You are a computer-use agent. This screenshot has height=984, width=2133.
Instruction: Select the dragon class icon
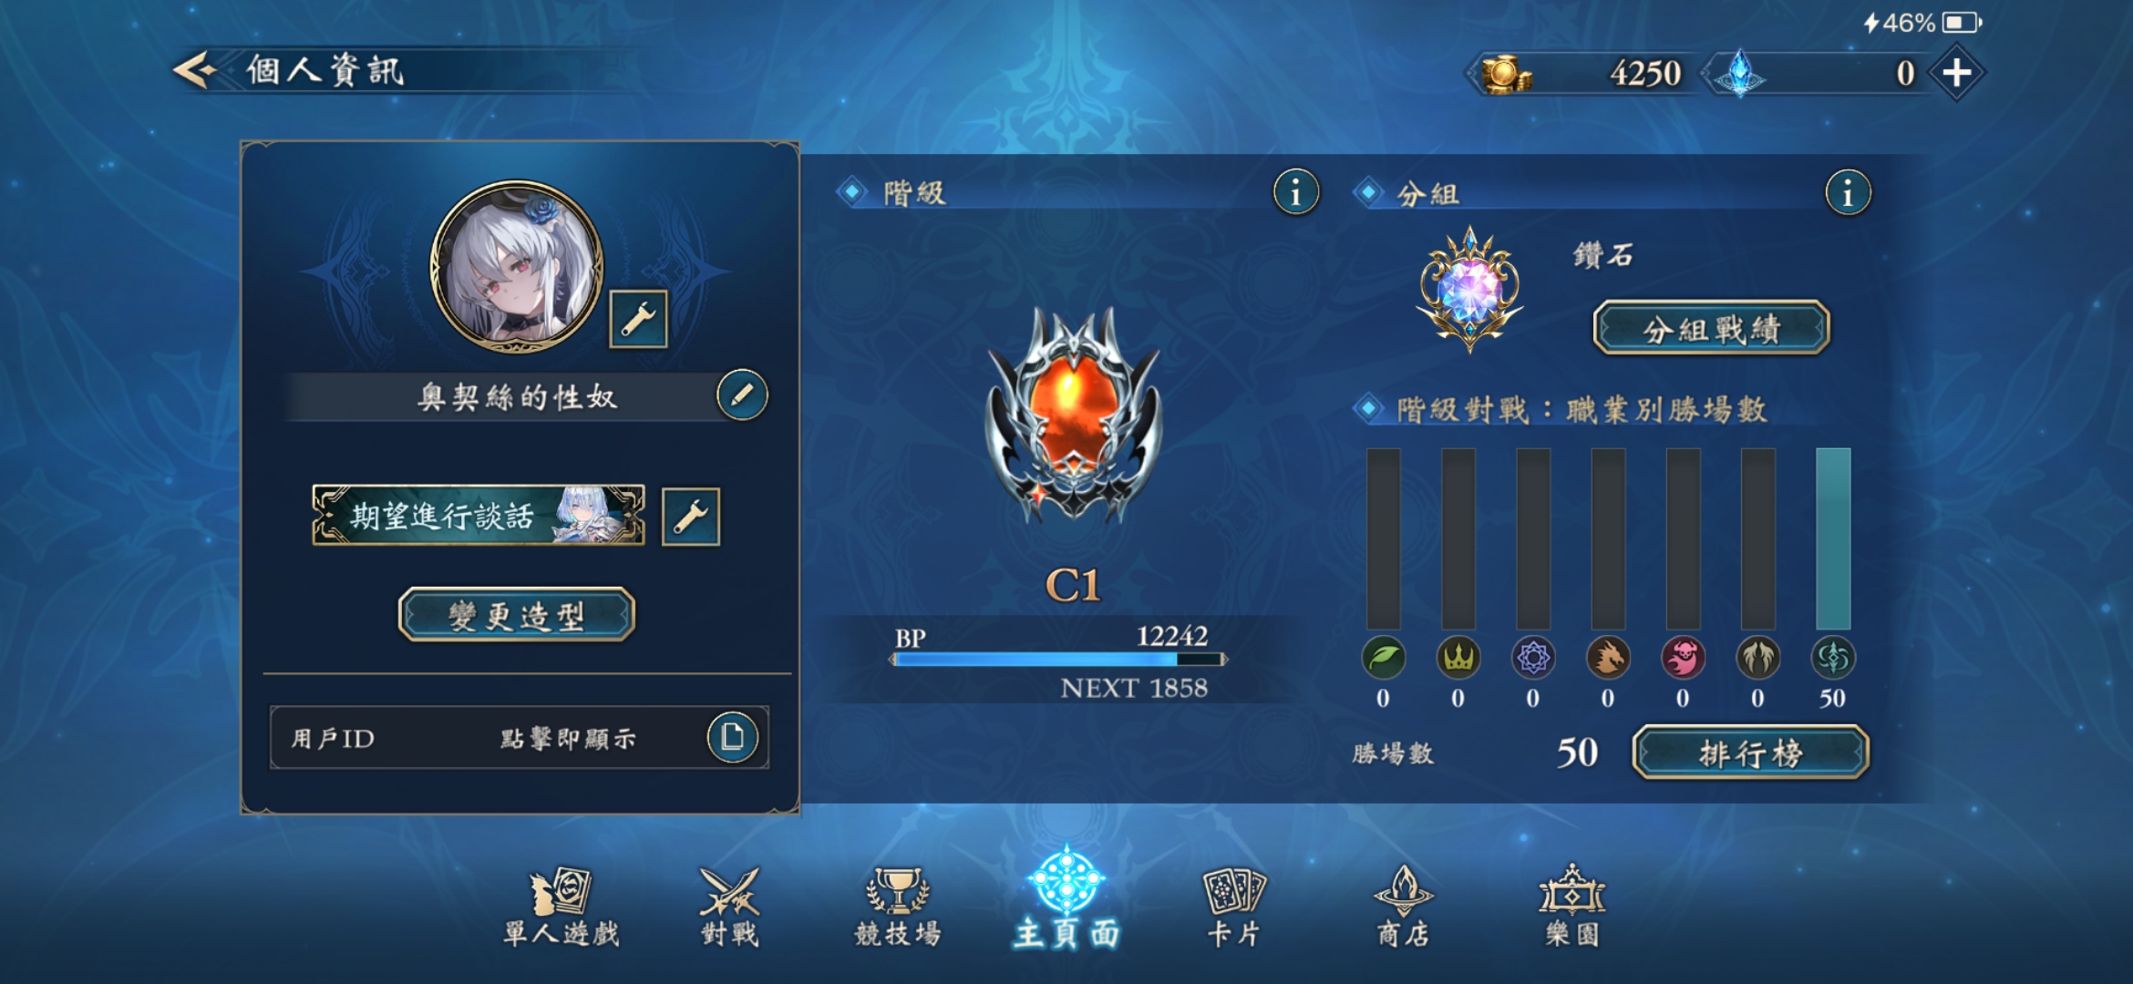point(1608,657)
